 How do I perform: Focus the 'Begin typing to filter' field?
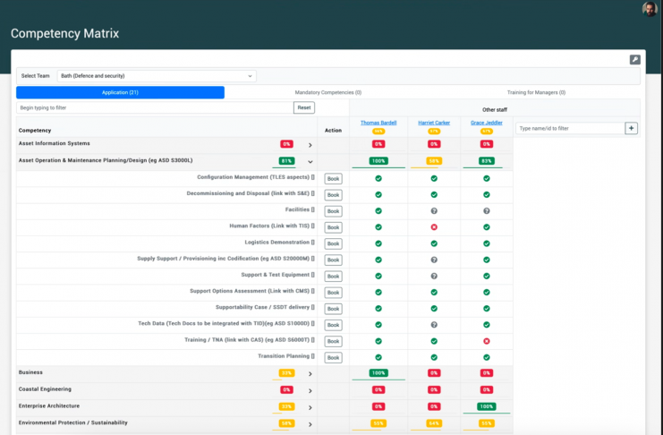[155, 107]
